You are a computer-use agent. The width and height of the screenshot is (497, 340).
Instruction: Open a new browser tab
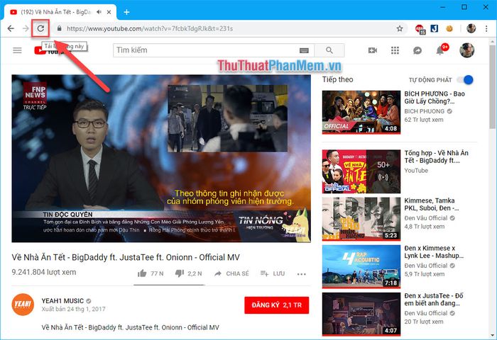[x=126, y=12]
